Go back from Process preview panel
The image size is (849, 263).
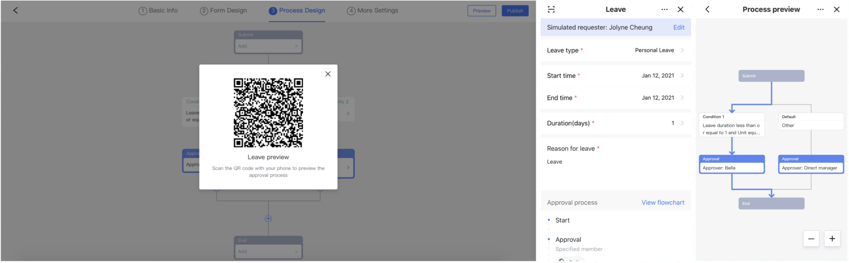click(x=707, y=9)
